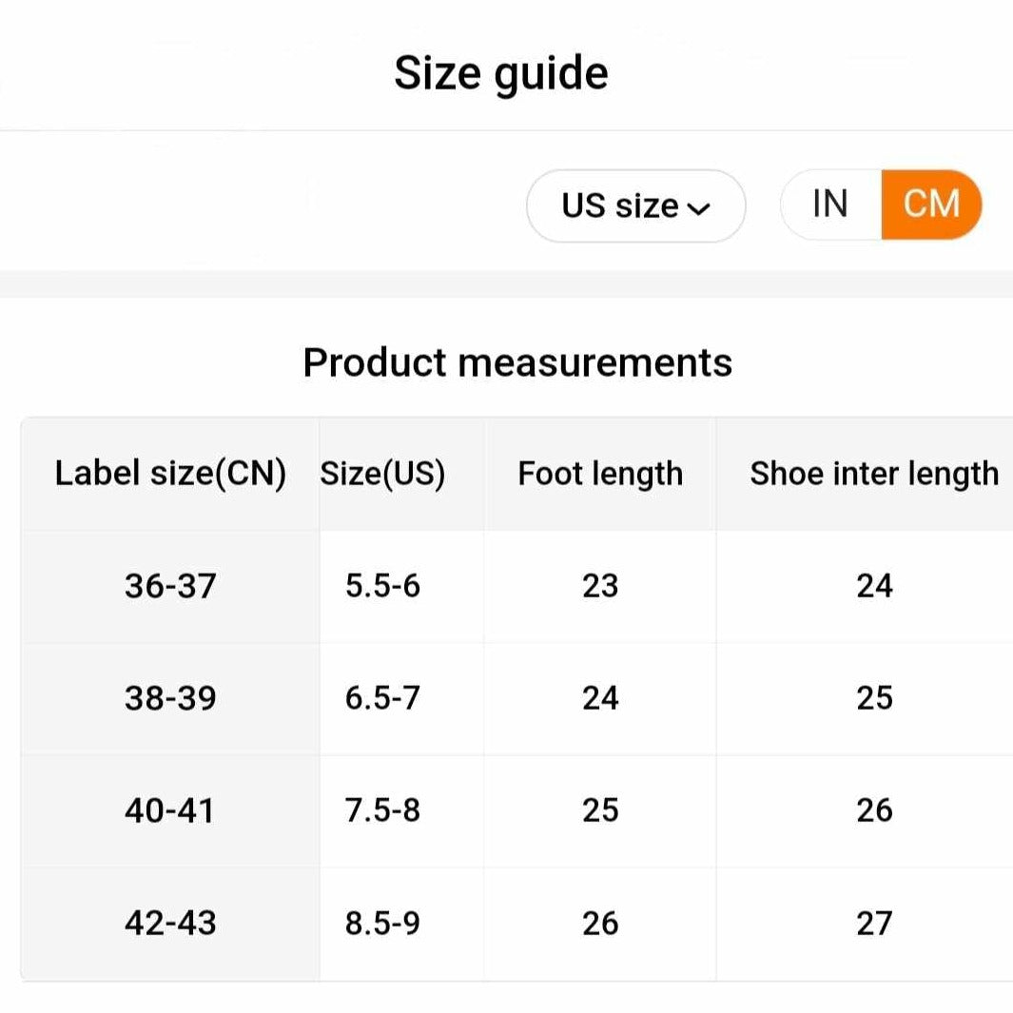Select the 36-37 label size row
1013x1013 pixels.
(170, 586)
